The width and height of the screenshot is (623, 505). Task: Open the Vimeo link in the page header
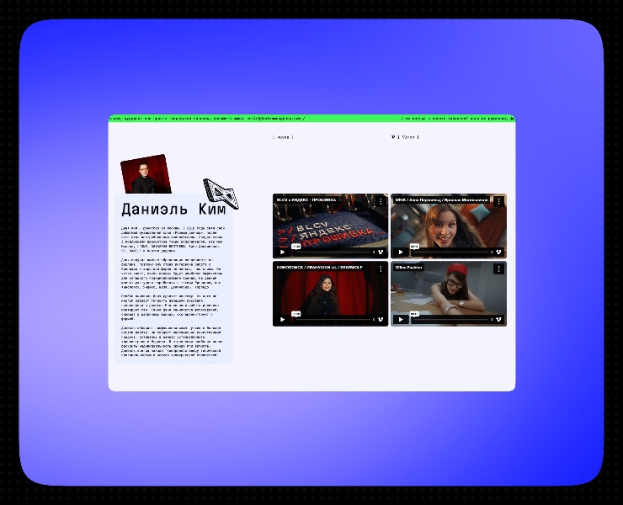tap(405, 137)
